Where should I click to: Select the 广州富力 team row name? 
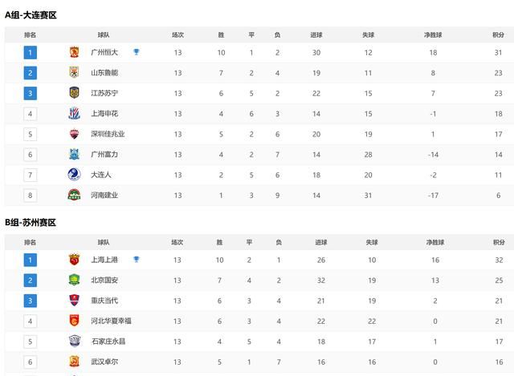(x=104, y=154)
